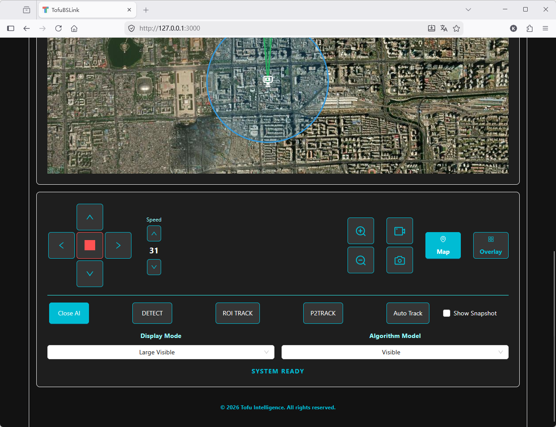Enable the Show Snapshot checkbox
Screen dimensions: 556x427
click(447, 313)
